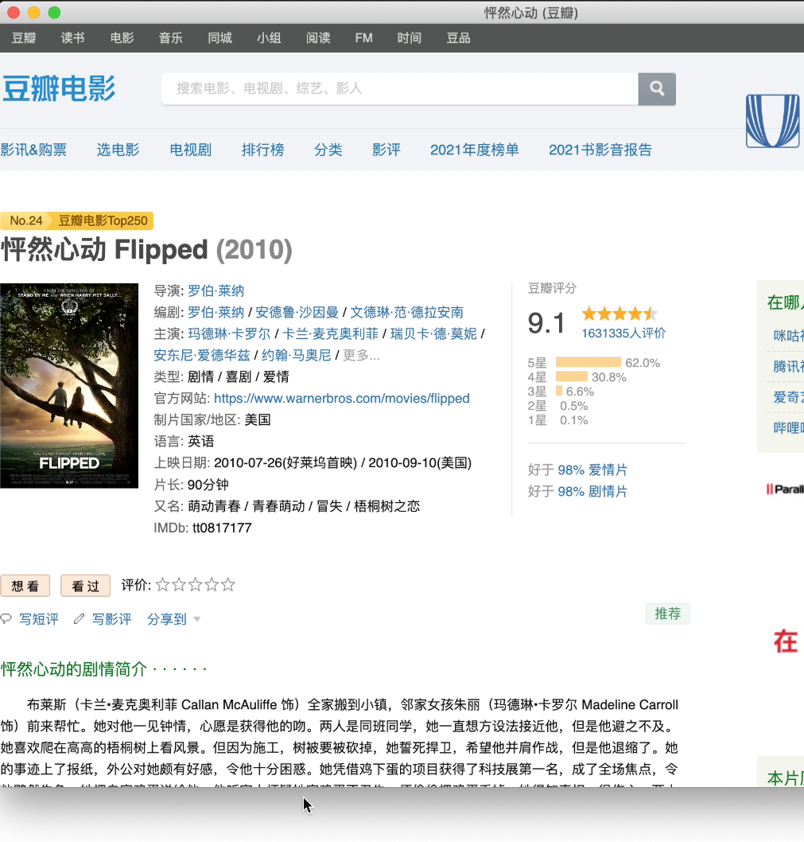Open screenwriter 文德琳·范·德拉安南 link
This screenshot has height=842, width=804.
(406, 313)
